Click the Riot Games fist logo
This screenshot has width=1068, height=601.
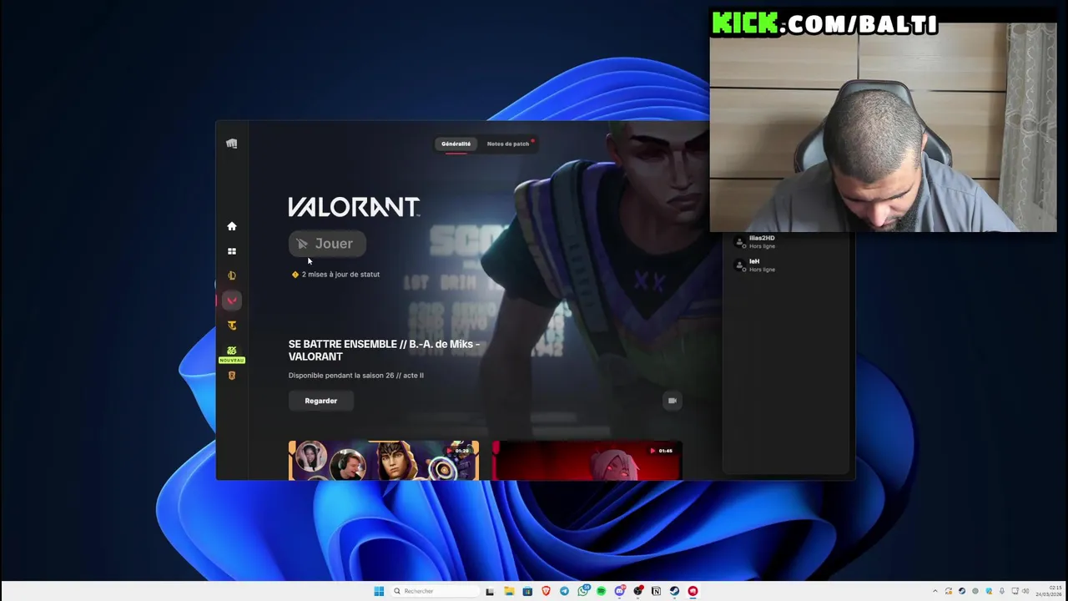(x=232, y=144)
